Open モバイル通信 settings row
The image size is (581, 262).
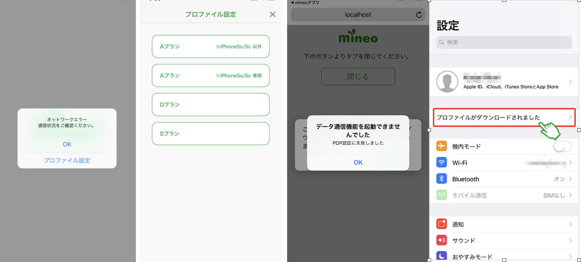[x=504, y=195]
